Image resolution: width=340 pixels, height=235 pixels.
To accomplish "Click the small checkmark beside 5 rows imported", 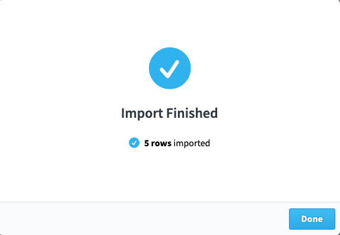I will point(134,143).
